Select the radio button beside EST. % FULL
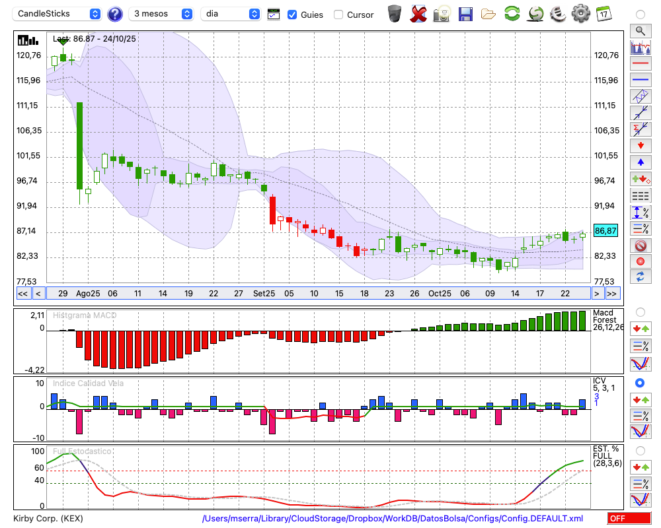 (x=640, y=450)
